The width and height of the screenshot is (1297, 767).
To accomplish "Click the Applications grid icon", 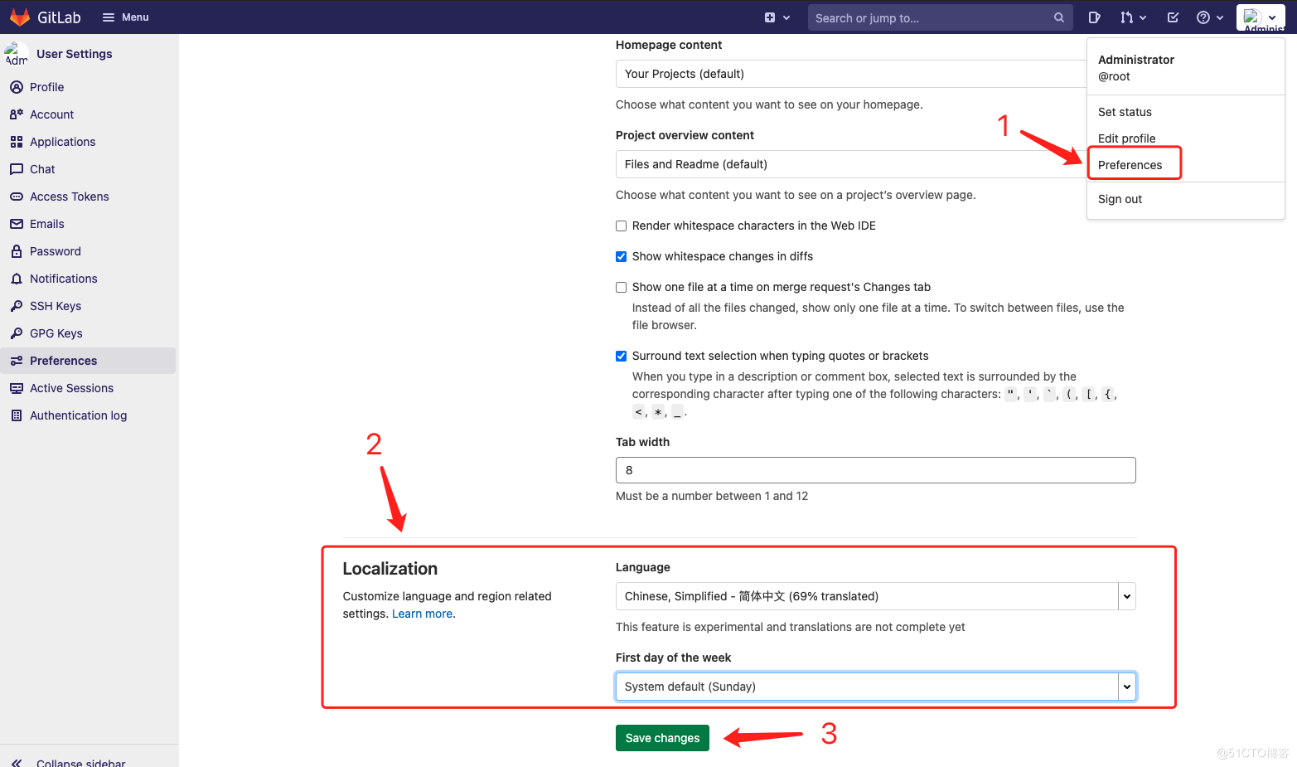I will [17, 142].
